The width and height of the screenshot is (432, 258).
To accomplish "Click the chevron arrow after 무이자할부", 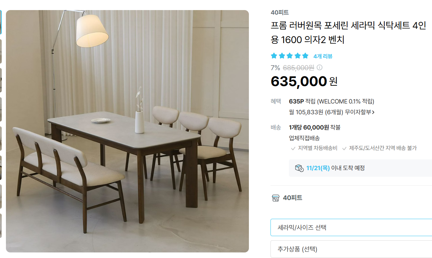I will coord(373,112).
